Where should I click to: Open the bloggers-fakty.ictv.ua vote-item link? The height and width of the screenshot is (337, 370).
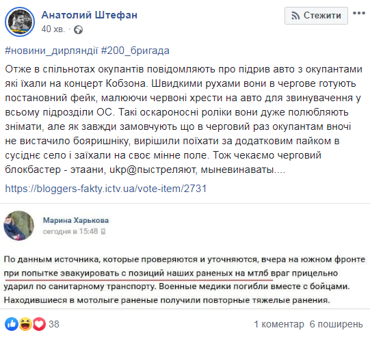click(x=106, y=189)
